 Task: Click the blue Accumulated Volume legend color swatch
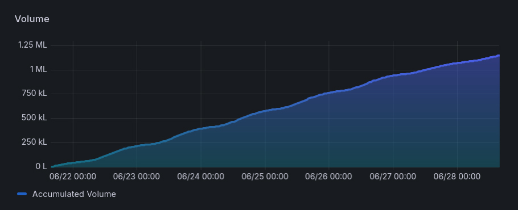pos(22,194)
